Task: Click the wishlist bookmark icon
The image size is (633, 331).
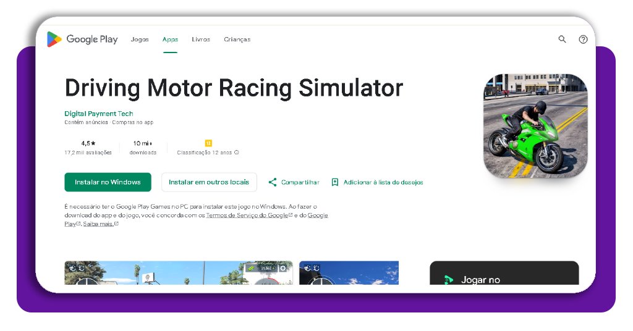Action: pos(334,182)
